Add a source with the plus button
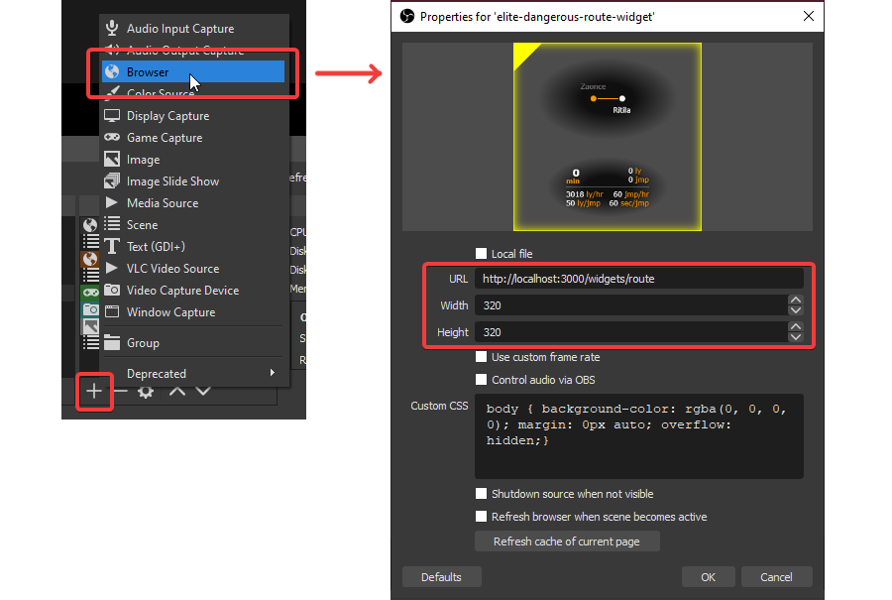Viewport: 892px width, 600px height. [94, 391]
